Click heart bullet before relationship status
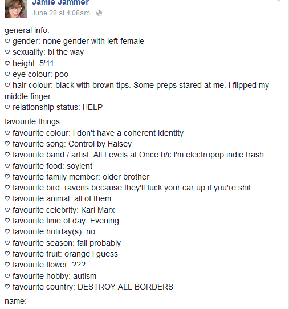The height and width of the screenshot is (309, 289). pos(7,107)
